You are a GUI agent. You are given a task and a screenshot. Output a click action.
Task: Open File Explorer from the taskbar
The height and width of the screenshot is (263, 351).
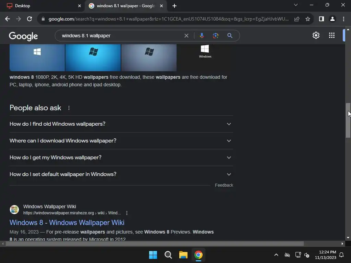(183, 255)
